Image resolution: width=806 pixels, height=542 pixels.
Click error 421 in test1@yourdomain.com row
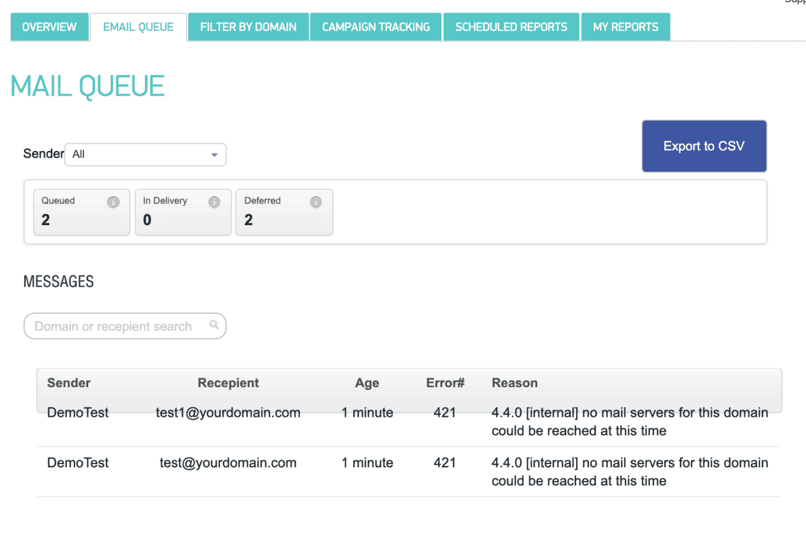point(445,413)
